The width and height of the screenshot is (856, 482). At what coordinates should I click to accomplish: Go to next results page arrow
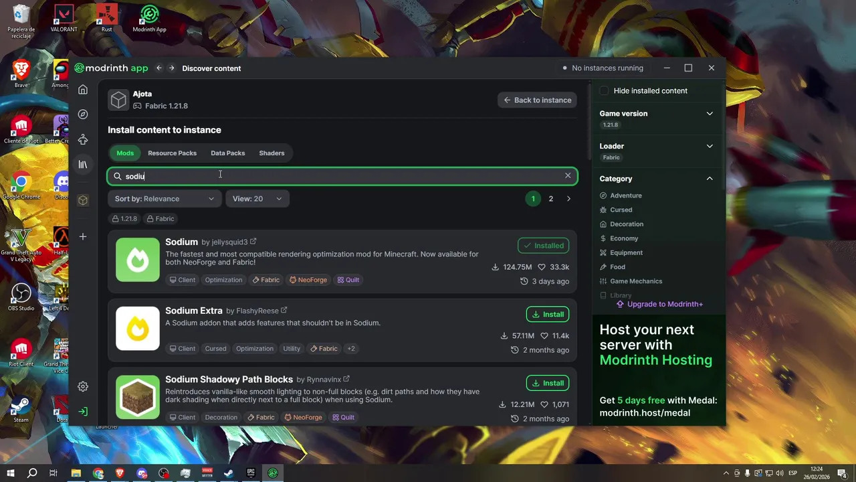[x=569, y=199]
